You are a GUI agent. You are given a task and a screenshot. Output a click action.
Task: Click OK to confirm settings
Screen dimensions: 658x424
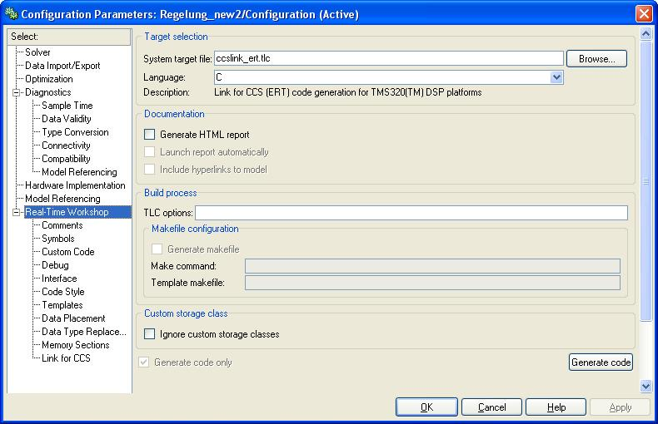[x=426, y=407]
